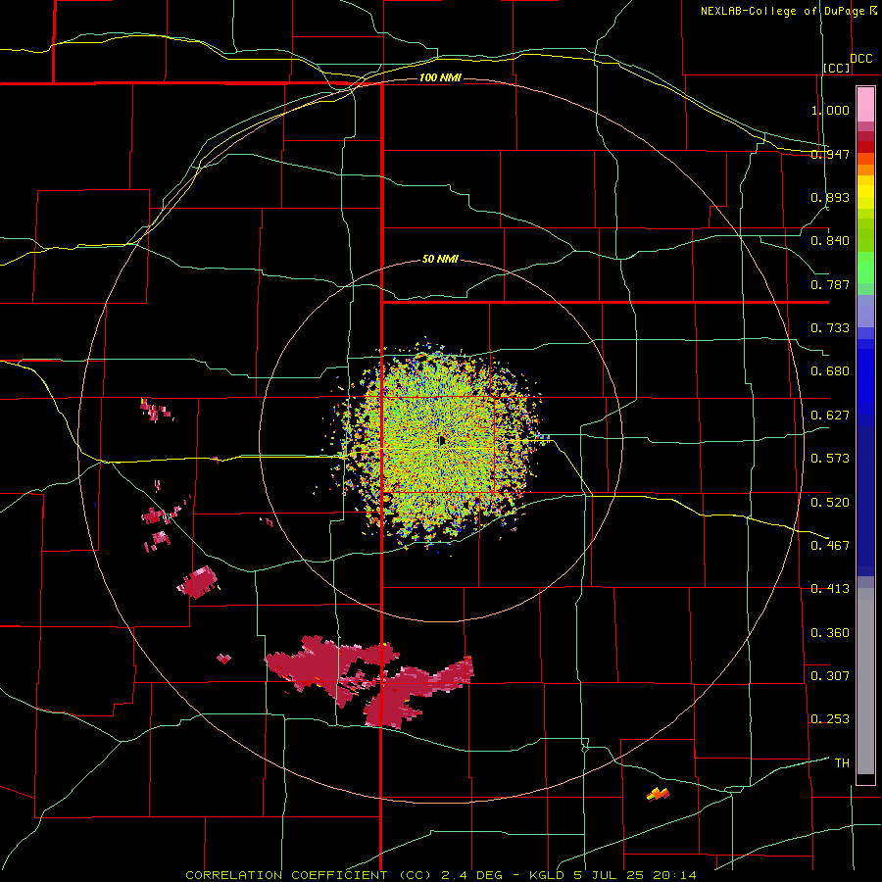Click the small orange-yellow echo in the southeast

click(659, 794)
